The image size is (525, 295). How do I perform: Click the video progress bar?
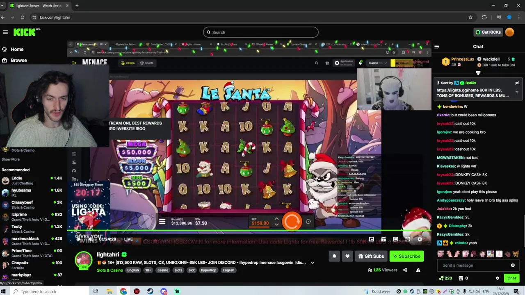tap(249, 231)
